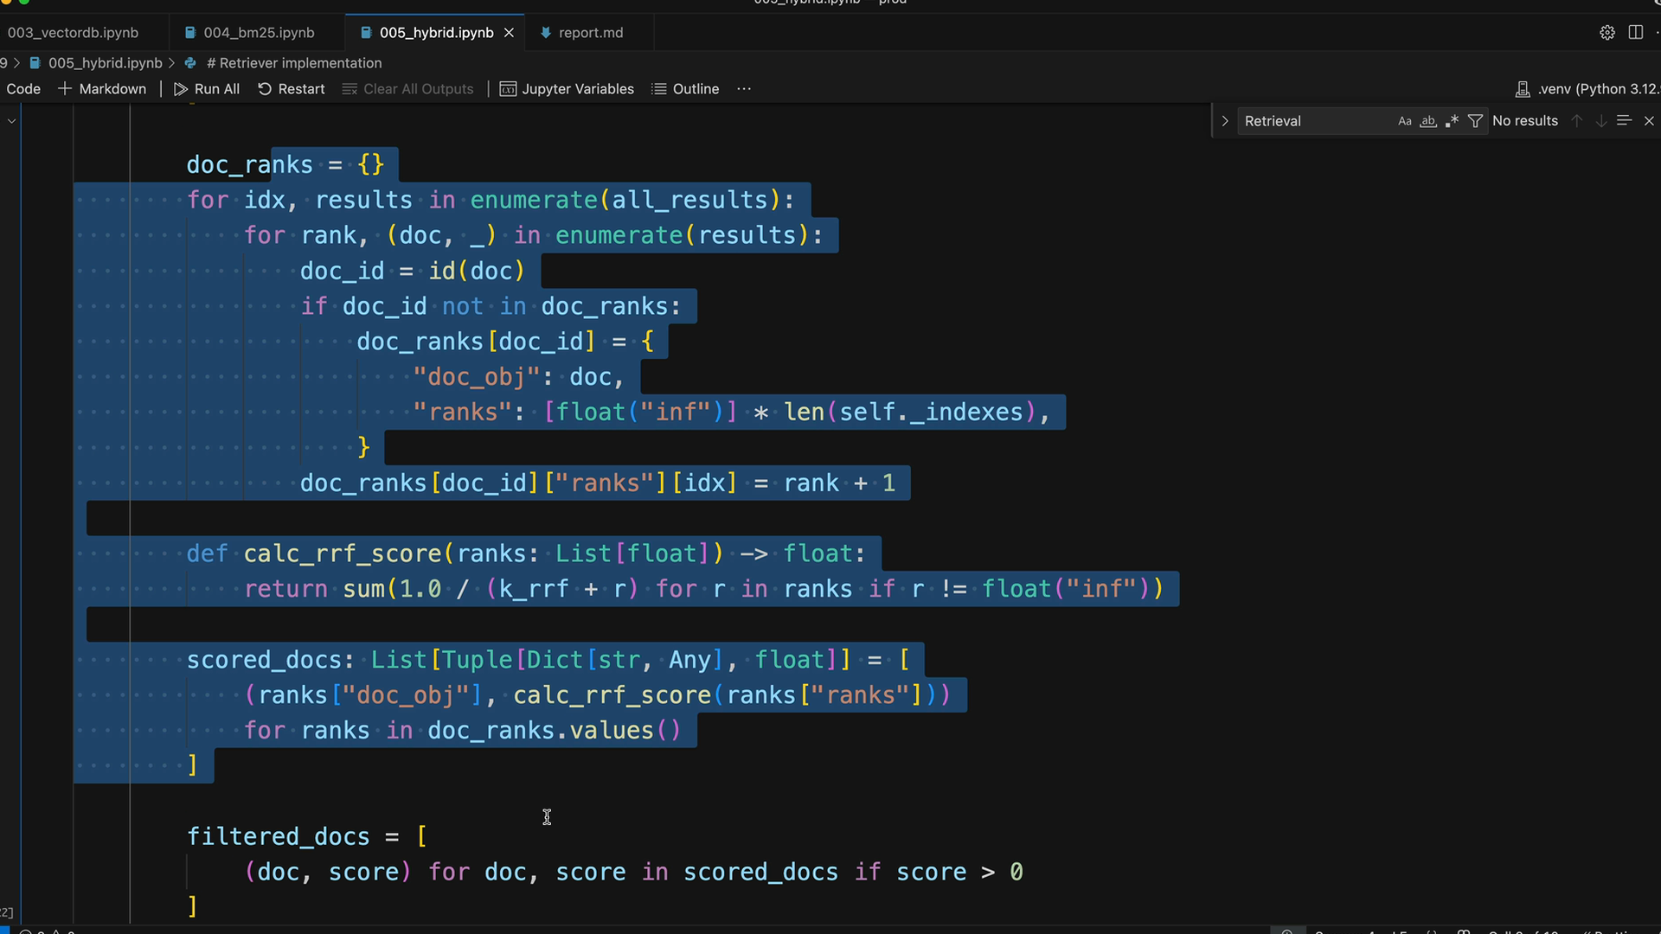Toggle Find in Selection icon
The width and height of the screenshot is (1661, 934).
[1624, 121]
